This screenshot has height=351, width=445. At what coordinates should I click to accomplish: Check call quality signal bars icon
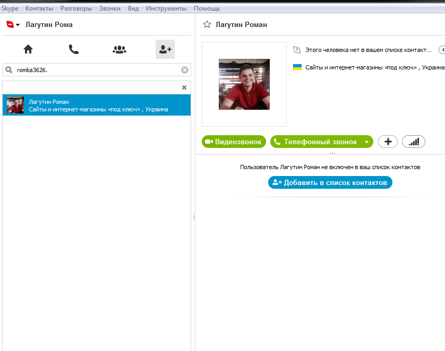(414, 142)
